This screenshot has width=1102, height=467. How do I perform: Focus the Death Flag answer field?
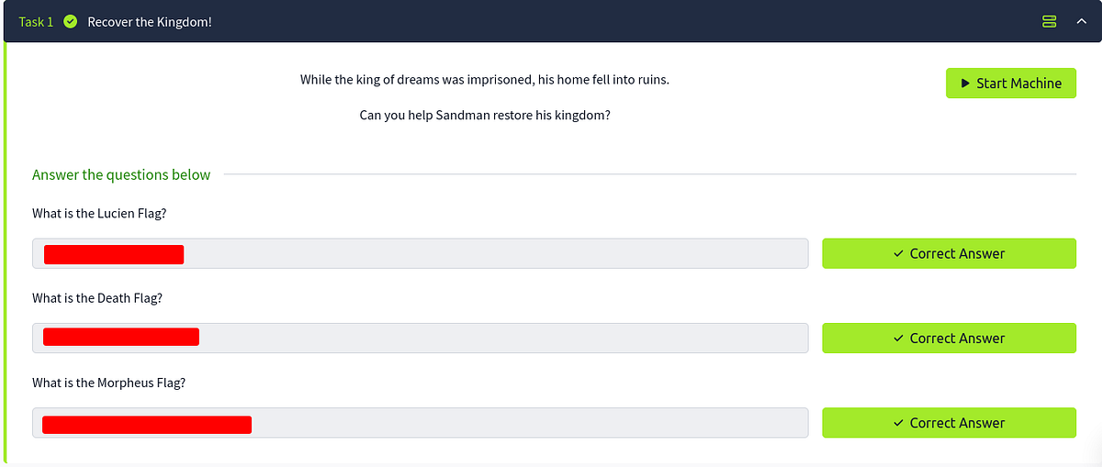pos(420,338)
